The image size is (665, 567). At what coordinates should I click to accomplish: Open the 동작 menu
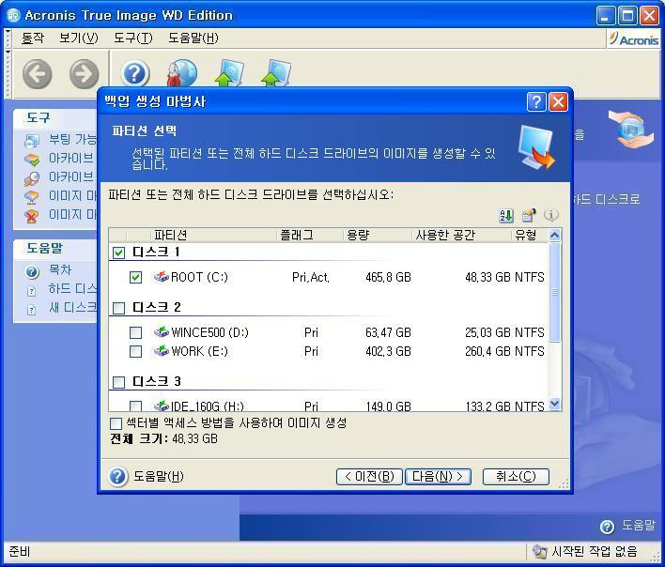pos(33,38)
